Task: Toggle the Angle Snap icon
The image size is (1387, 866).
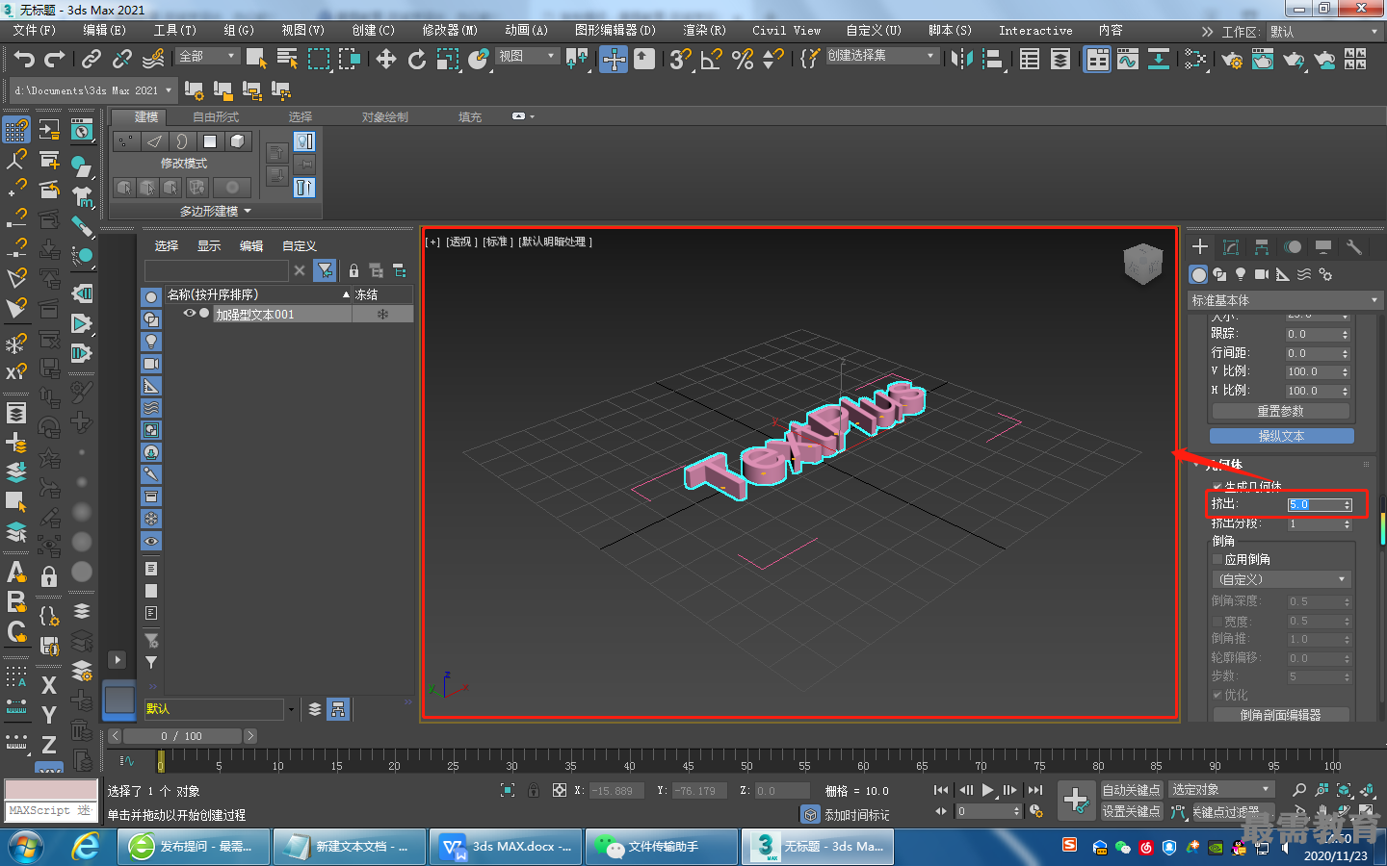Action: (x=712, y=60)
